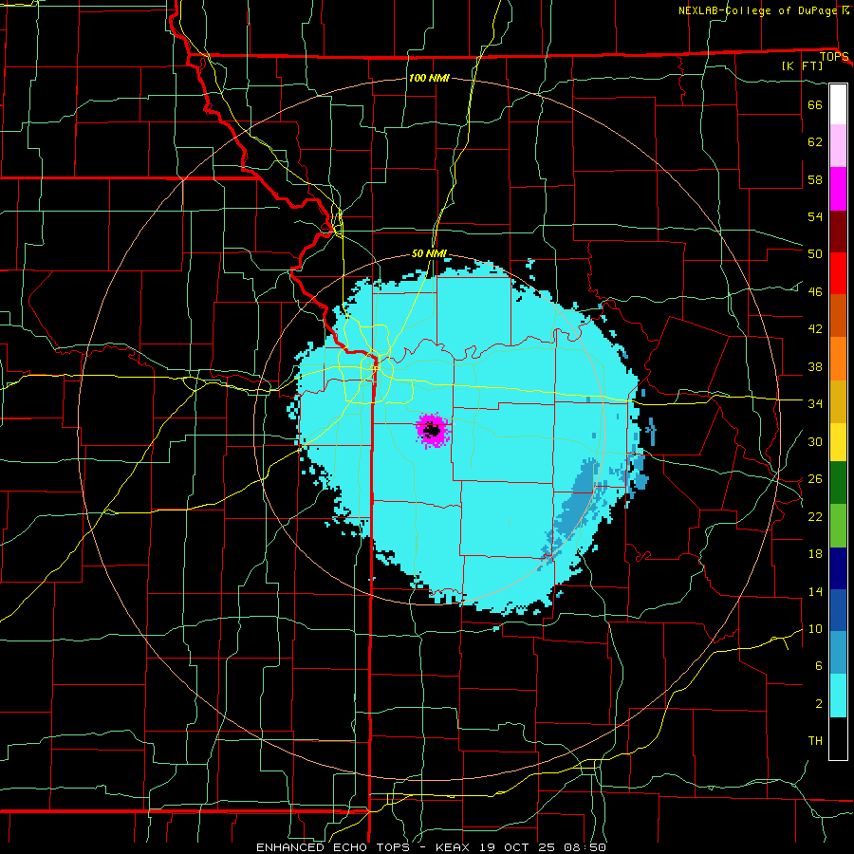Click the 'NEXLAB-College of DuPage' credit text
The image size is (854, 854).
coord(758,10)
